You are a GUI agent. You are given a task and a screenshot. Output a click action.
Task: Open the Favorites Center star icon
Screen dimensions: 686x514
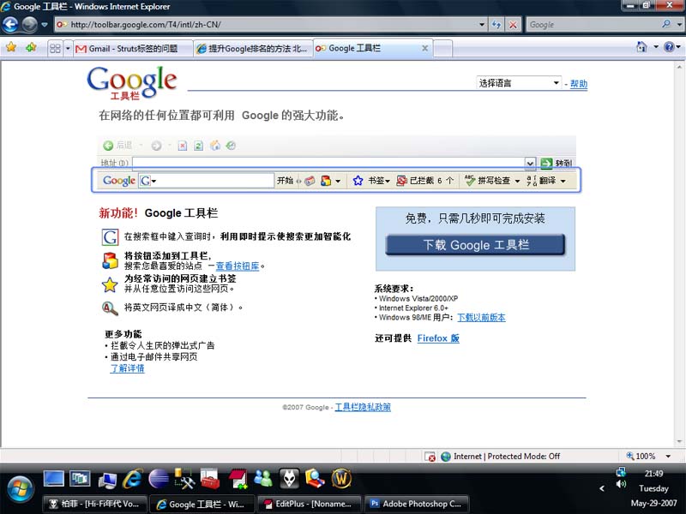click(11, 47)
